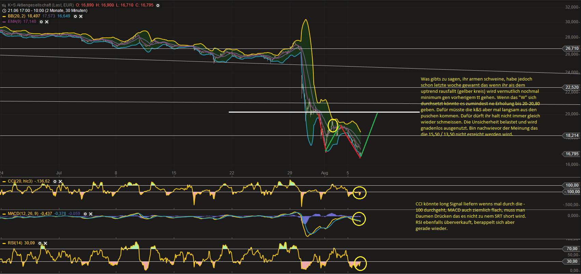Click the RSI(14) indicator label
581x274 pixels.
click(15, 243)
